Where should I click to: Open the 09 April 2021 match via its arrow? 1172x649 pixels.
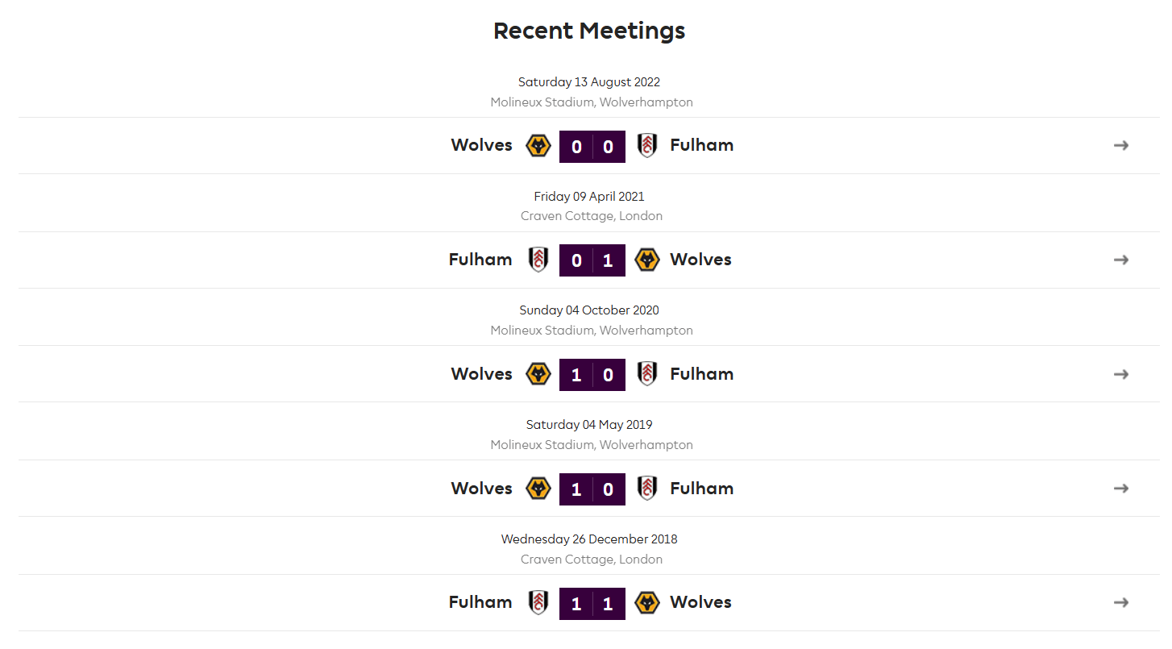1120,260
